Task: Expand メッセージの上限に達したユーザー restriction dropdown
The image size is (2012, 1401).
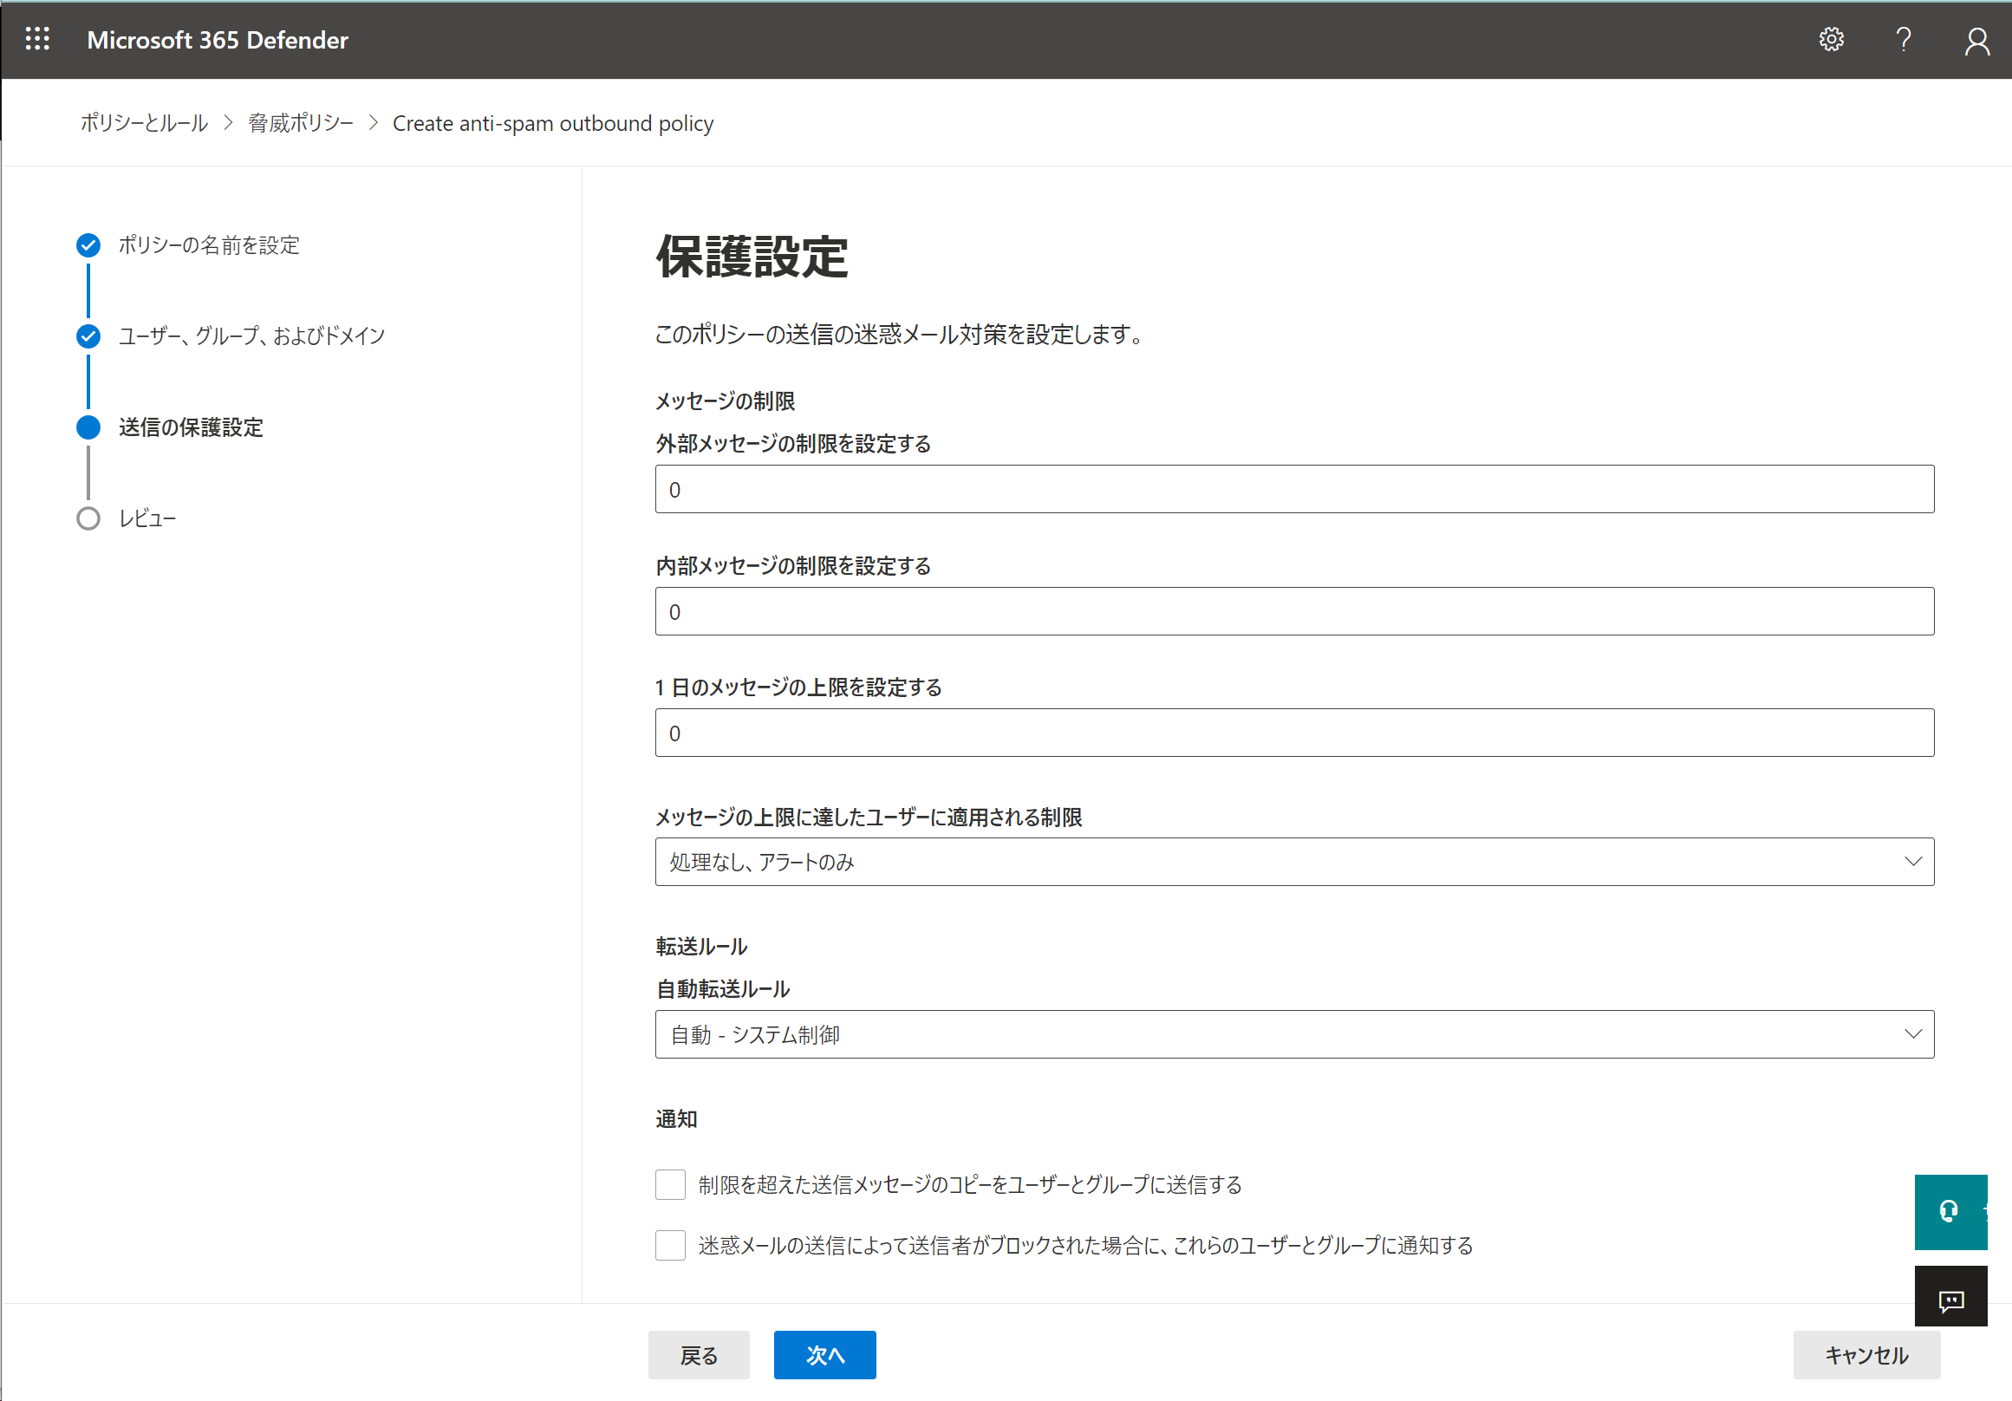Action: coord(1293,862)
